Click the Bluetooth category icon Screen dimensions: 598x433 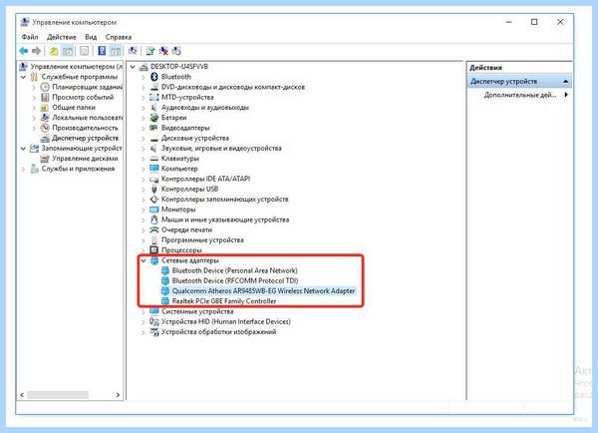pyautogui.click(x=154, y=77)
